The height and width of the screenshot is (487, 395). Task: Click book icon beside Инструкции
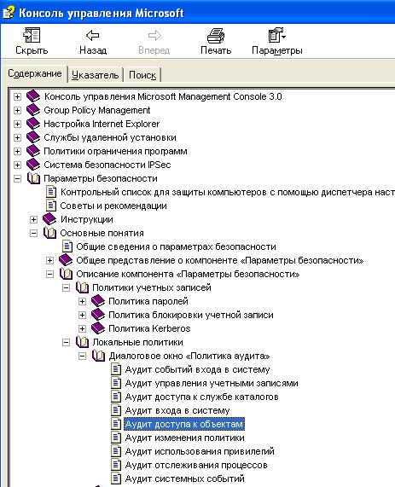click(49, 219)
